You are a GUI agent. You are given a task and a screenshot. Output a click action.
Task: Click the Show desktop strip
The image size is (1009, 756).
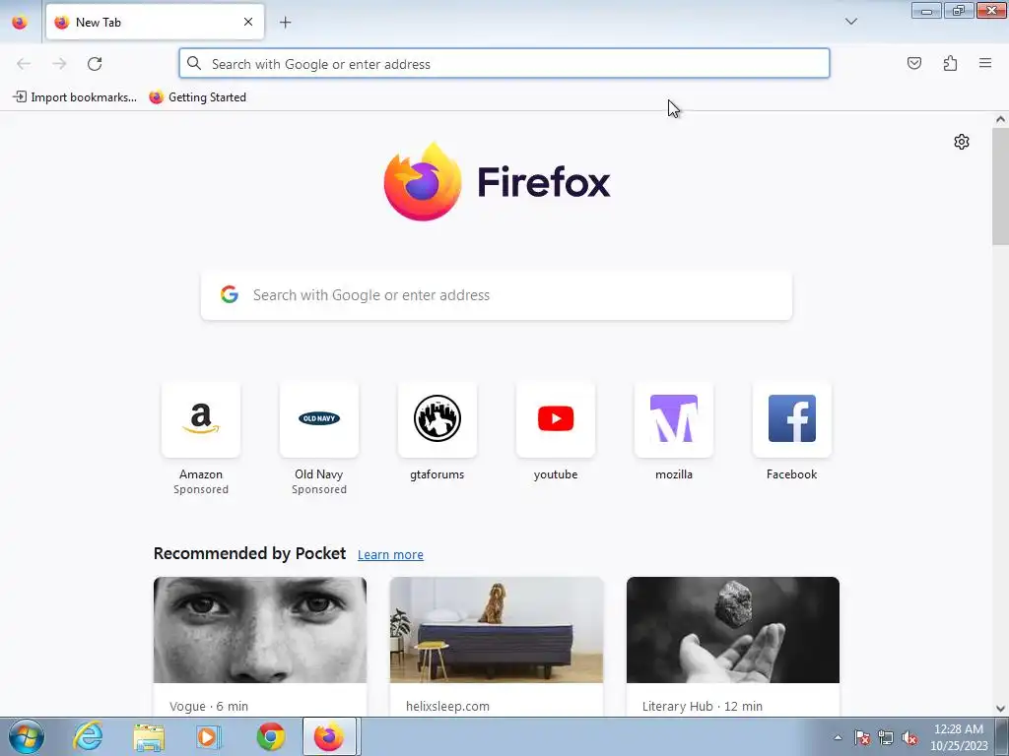(1002, 736)
